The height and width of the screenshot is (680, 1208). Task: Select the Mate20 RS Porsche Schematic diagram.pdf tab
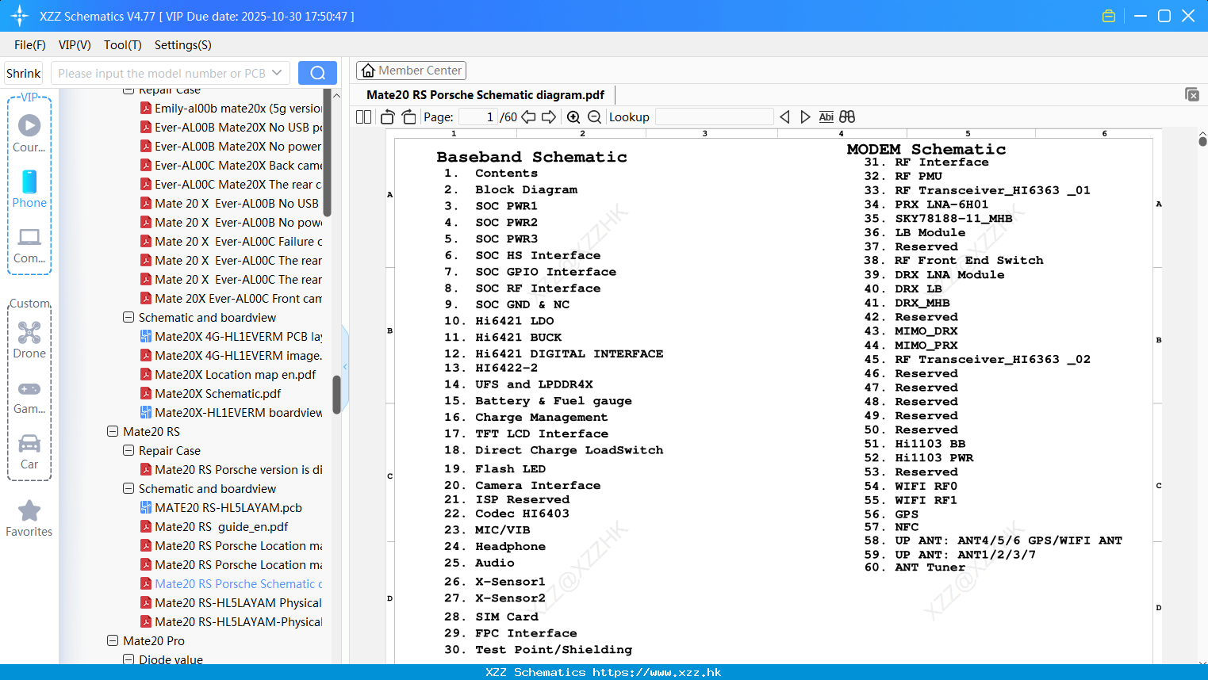click(x=485, y=94)
